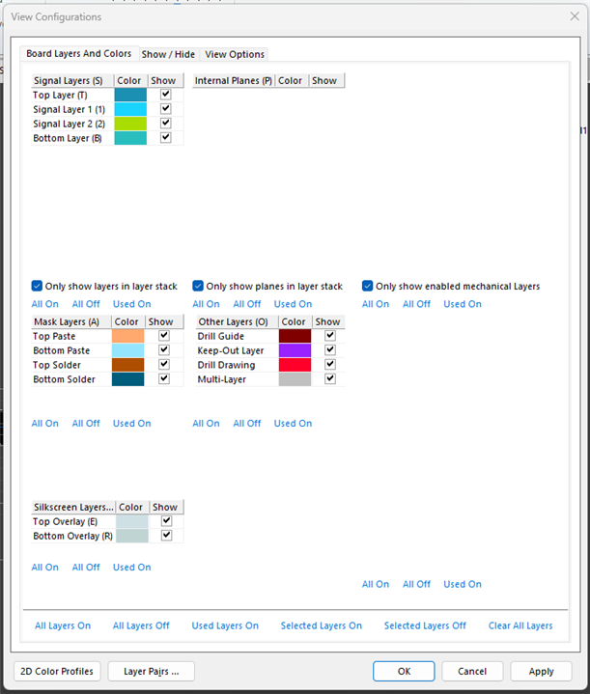Click the Silkscreen Layers column header

(73, 507)
